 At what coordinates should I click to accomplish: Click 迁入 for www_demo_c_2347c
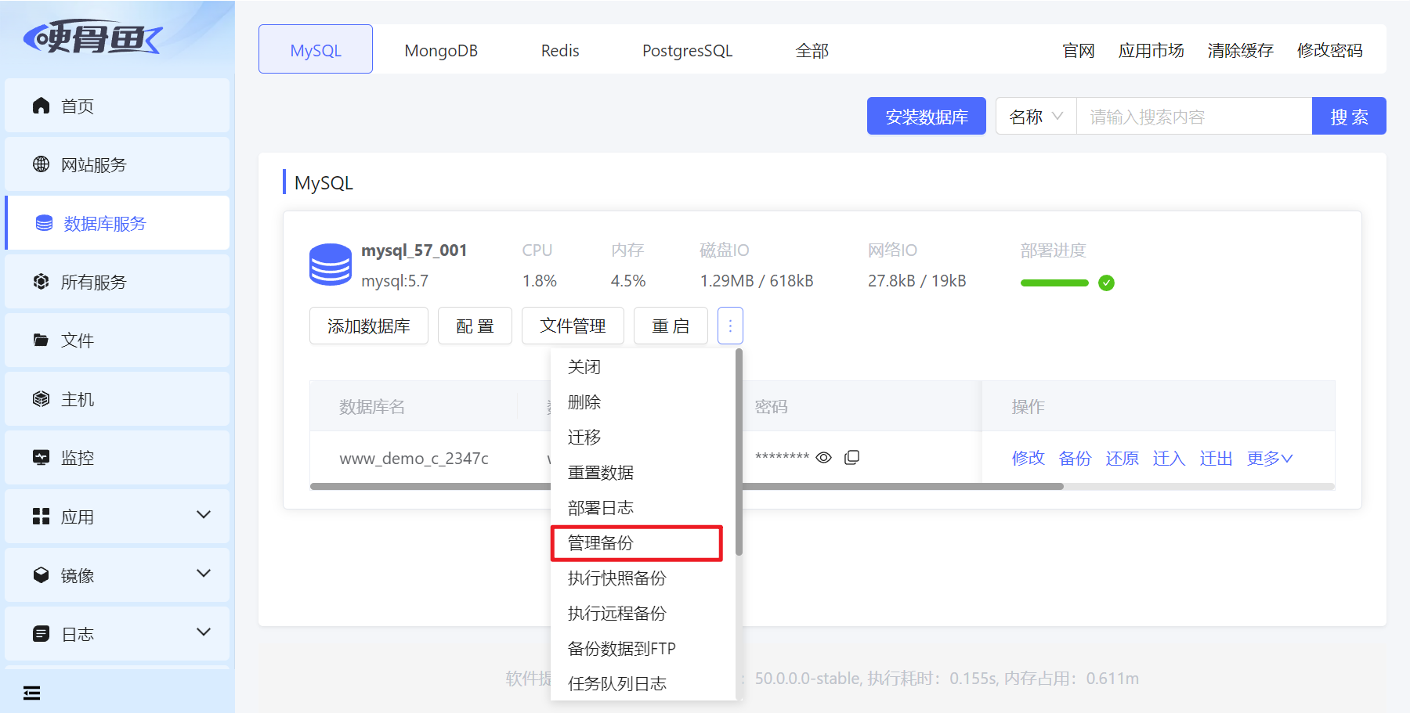1169,458
